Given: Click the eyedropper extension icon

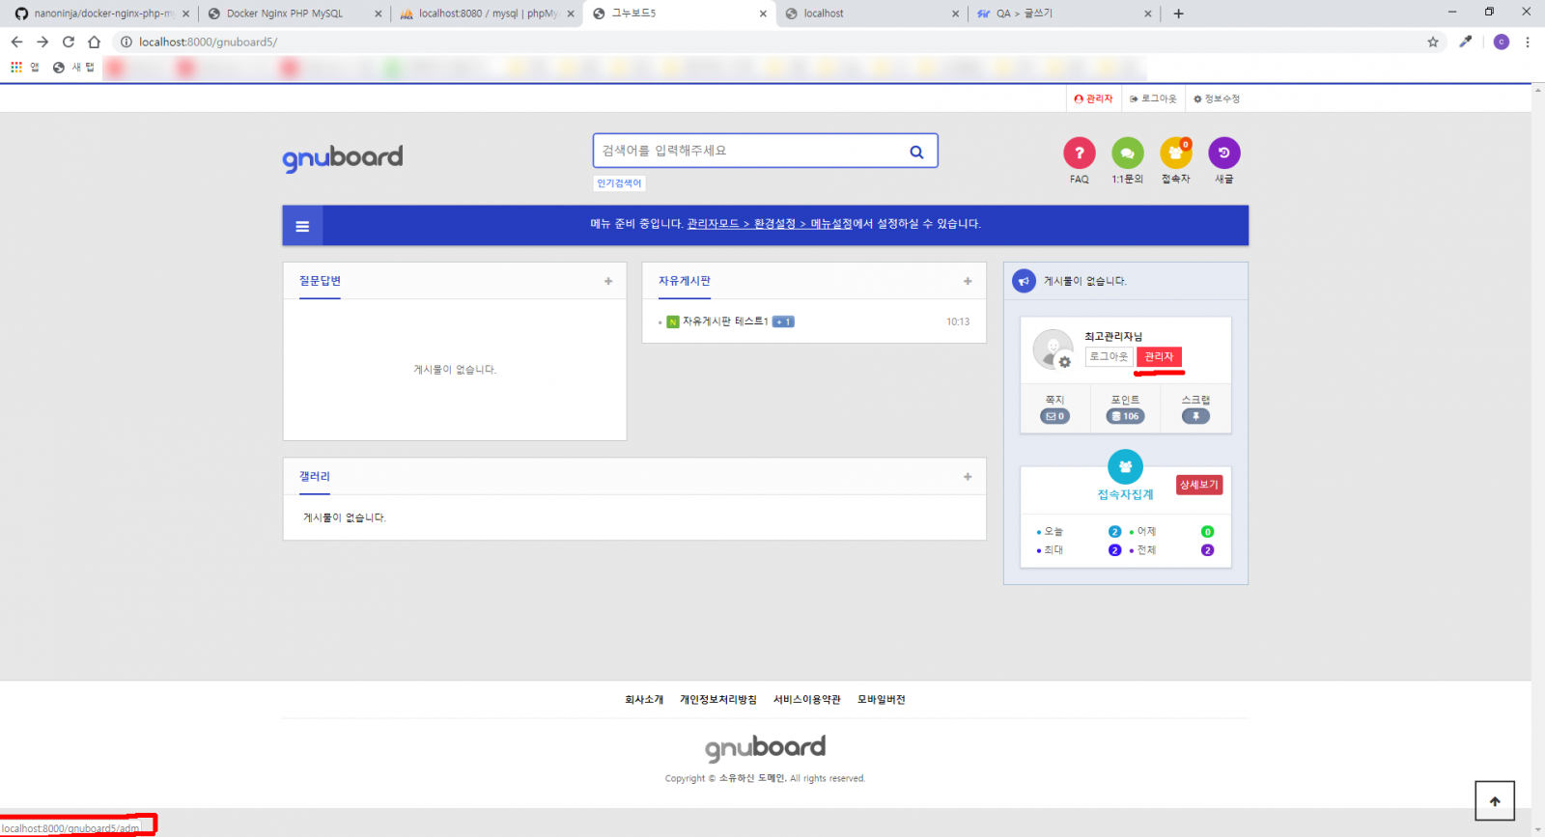Looking at the screenshot, I should [1466, 42].
